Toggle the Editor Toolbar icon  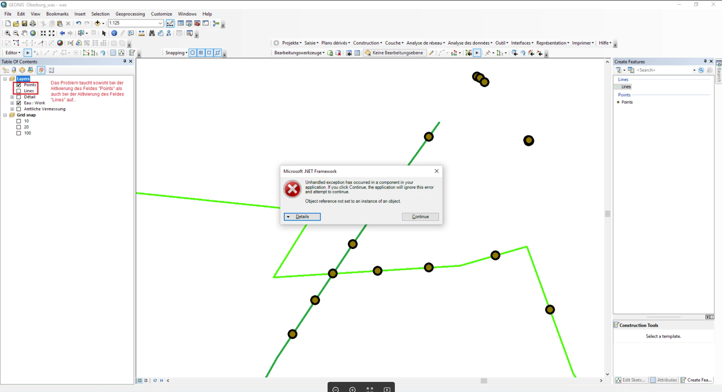(170, 23)
